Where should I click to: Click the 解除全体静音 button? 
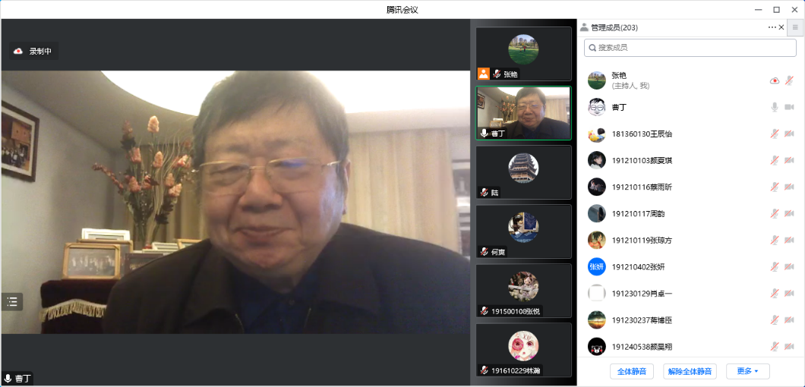(690, 371)
